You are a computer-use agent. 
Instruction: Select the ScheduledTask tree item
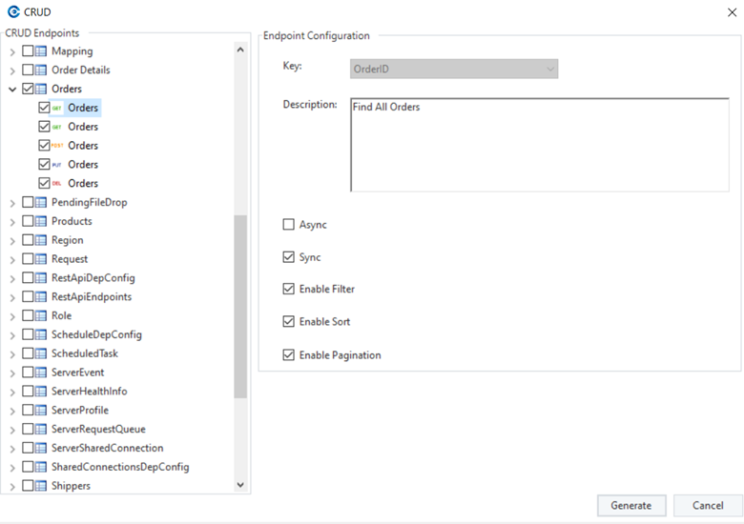pos(84,353)
